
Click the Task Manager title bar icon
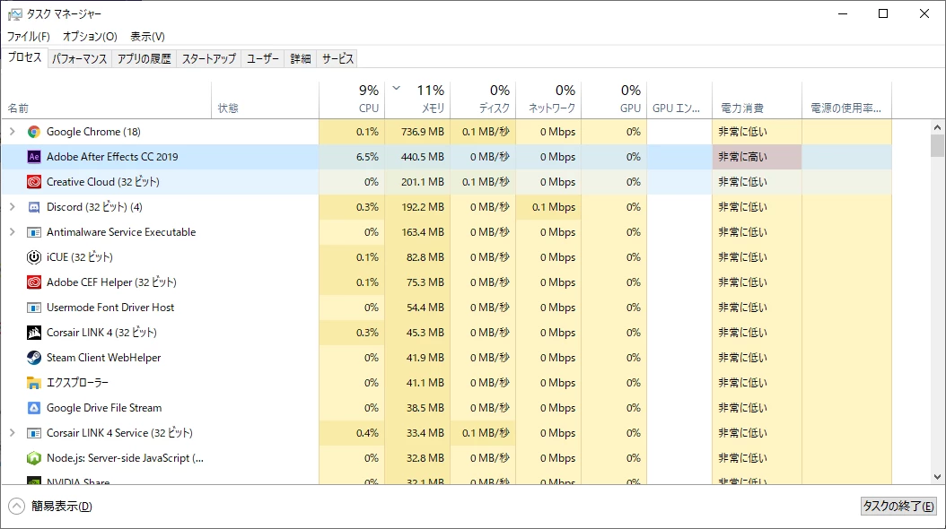click(x=14, y=13)
